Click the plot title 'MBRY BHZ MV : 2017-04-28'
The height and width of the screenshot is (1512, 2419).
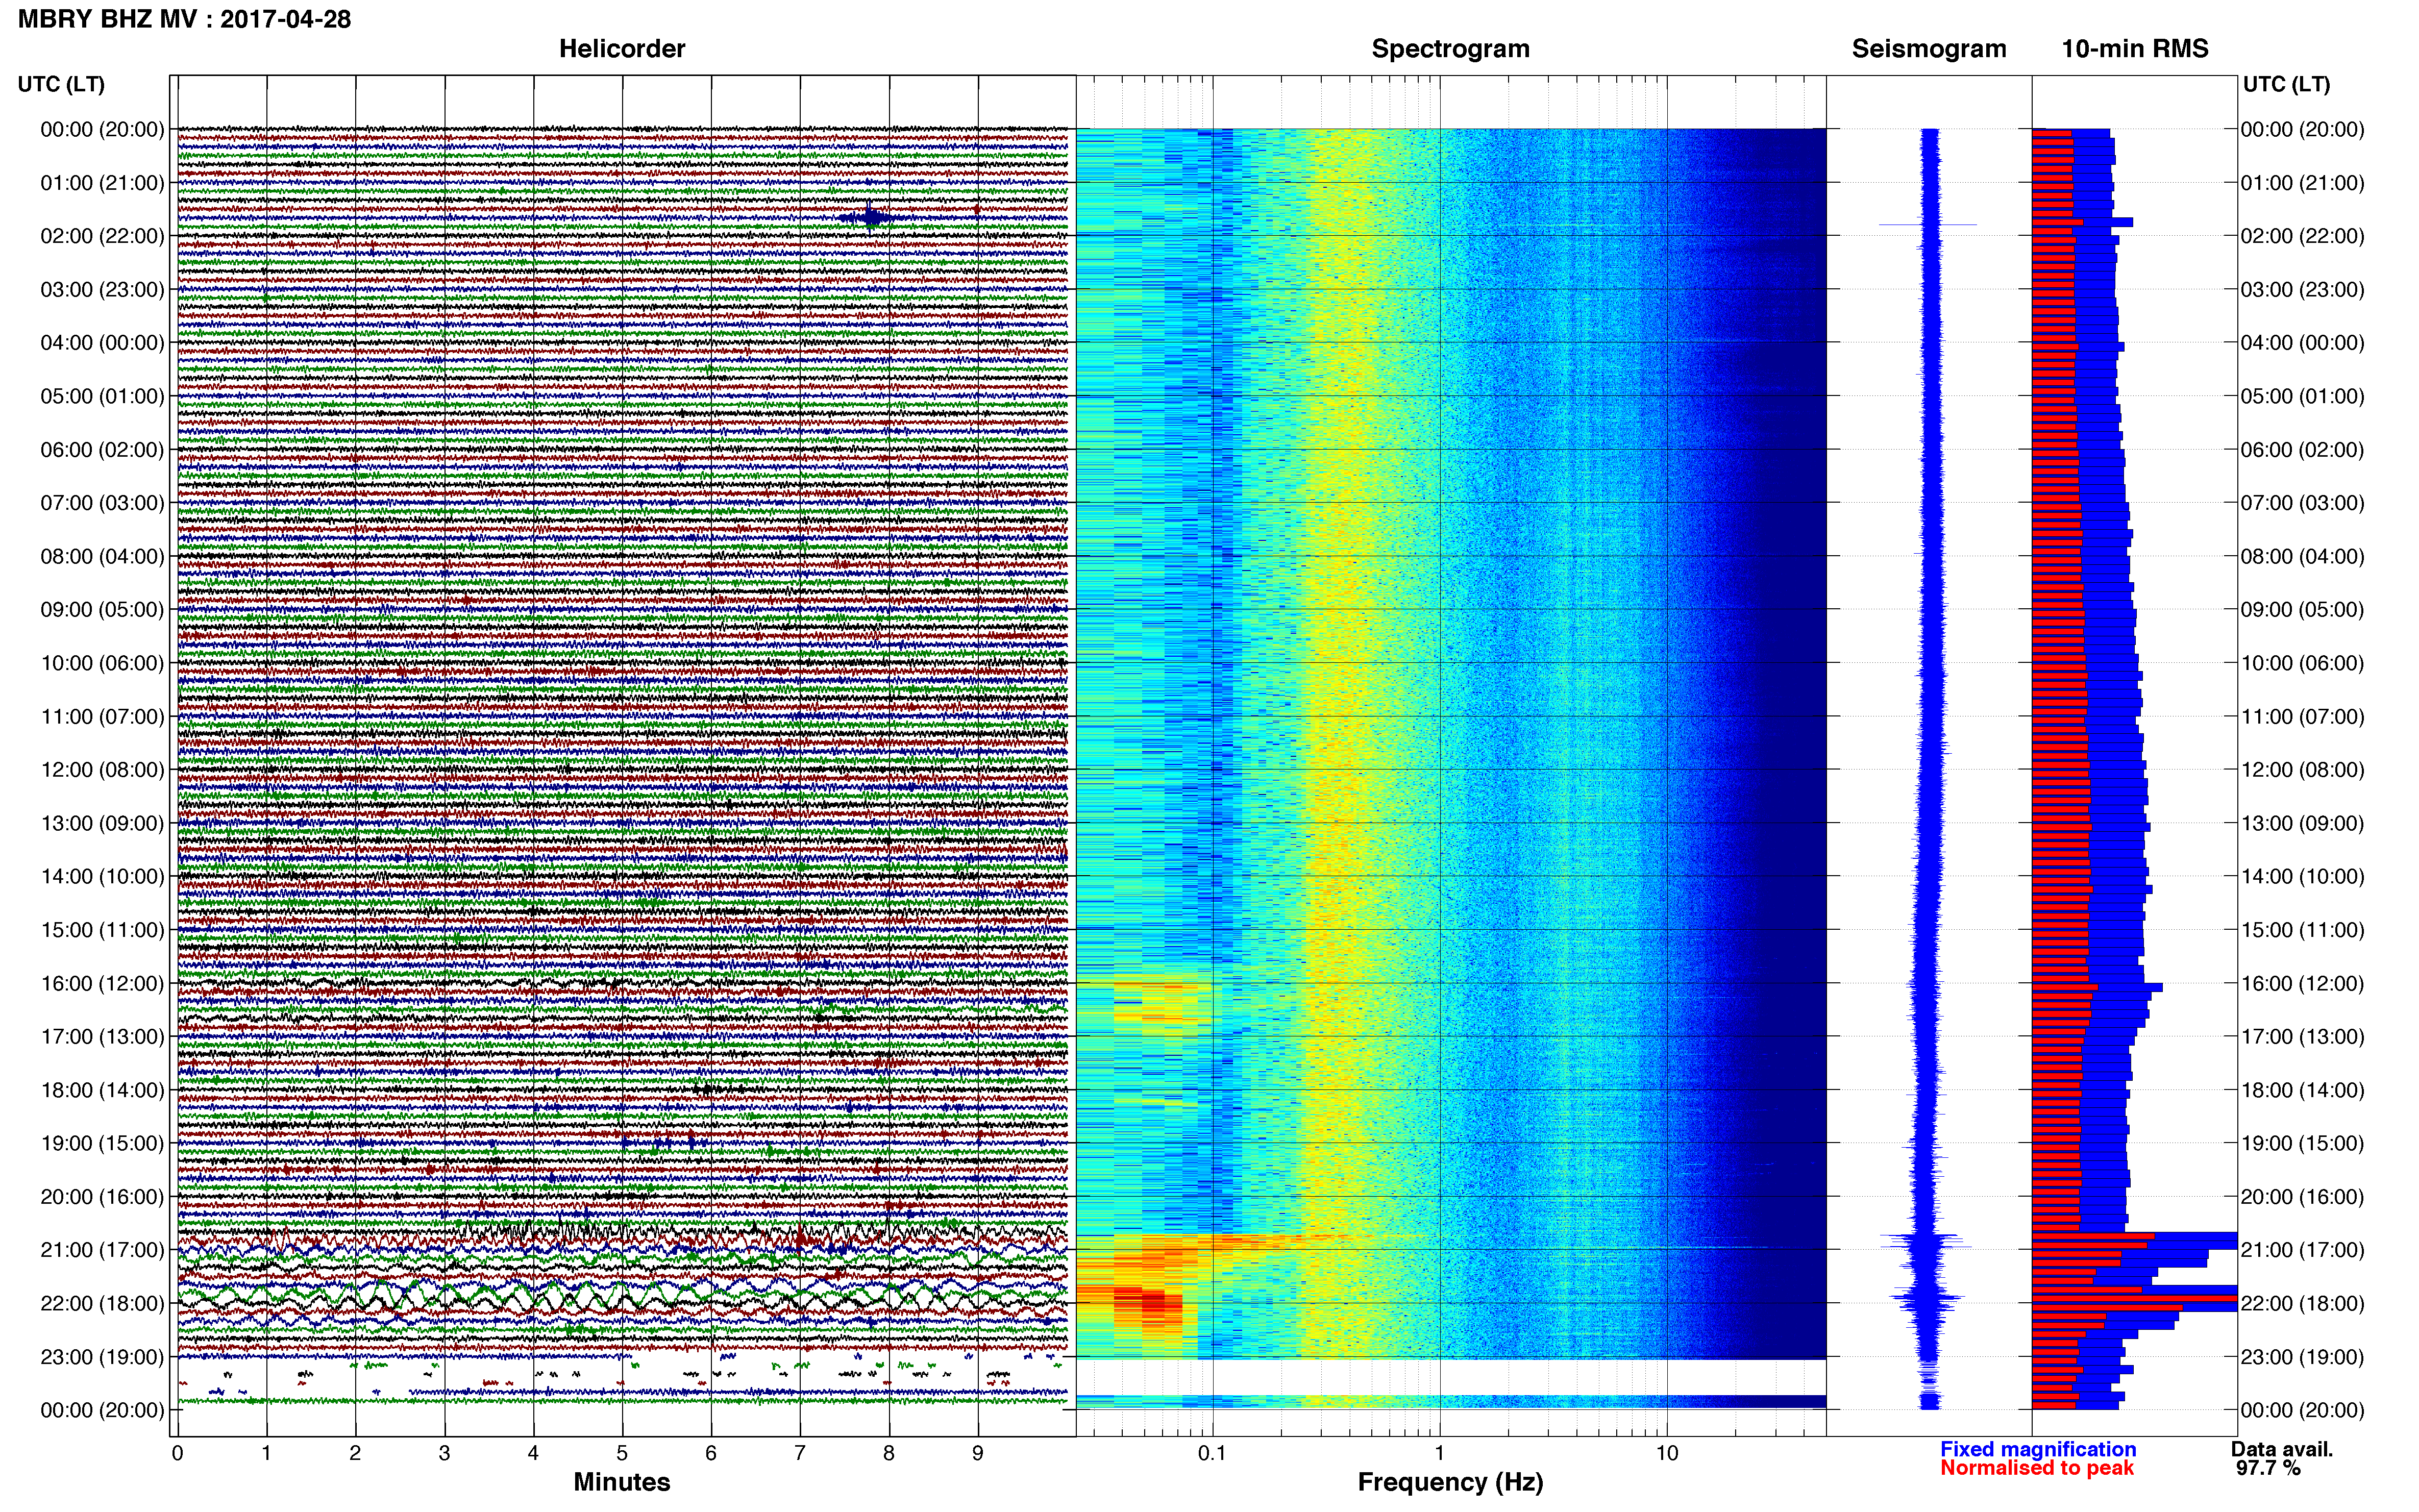coord(185,19)
